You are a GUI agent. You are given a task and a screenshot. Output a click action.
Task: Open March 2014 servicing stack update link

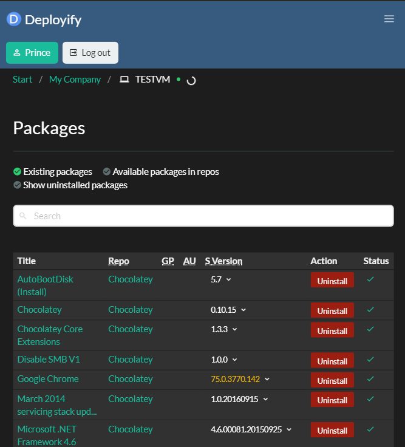pos(57,405)
